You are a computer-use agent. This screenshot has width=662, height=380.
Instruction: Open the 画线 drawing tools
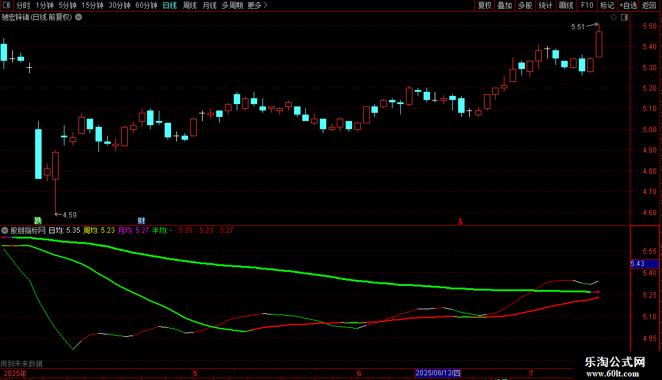[566, 5]
